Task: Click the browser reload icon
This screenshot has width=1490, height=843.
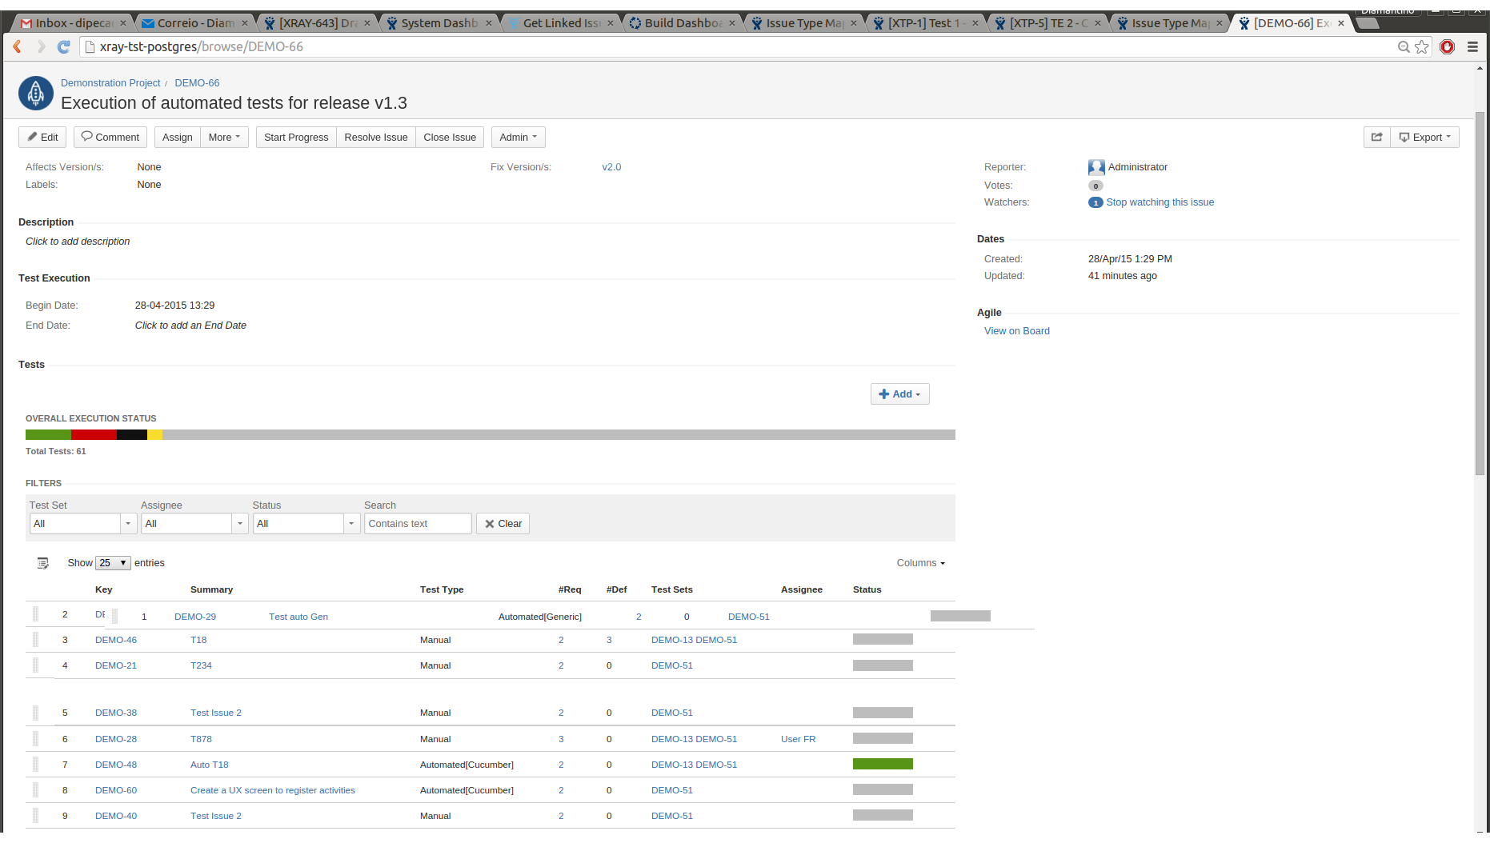Action: (64, 47)
